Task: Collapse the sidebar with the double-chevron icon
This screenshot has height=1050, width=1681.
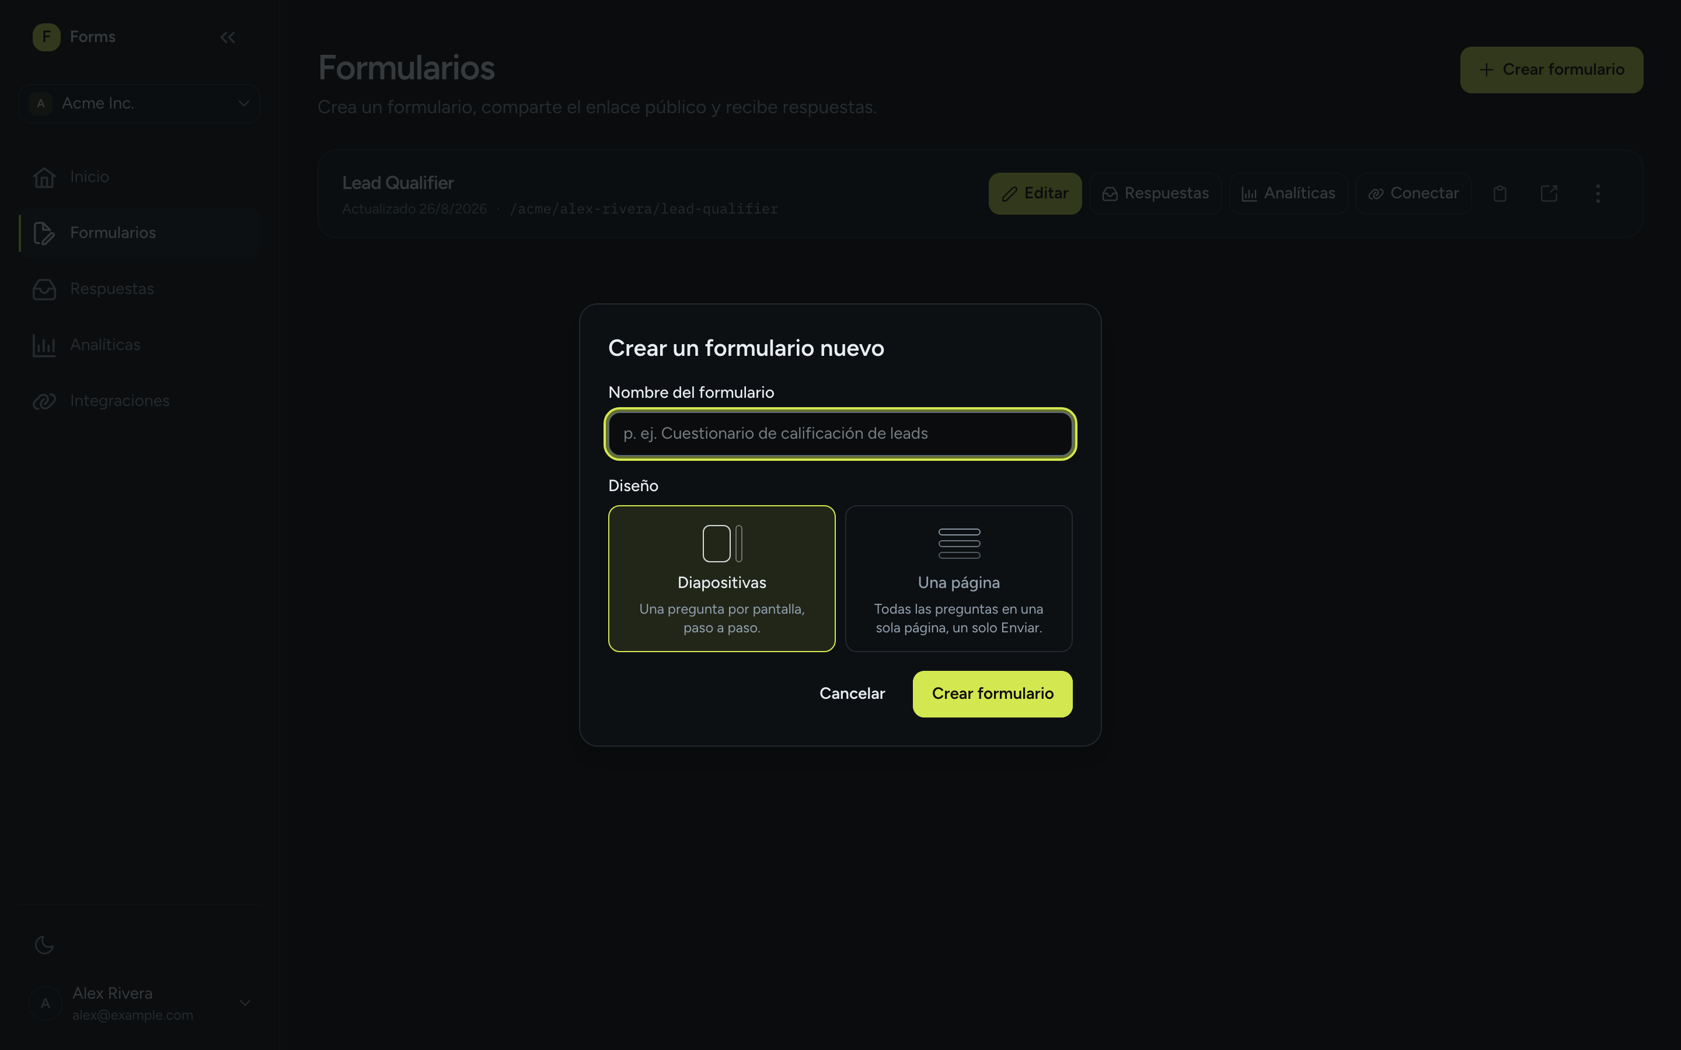Action: pos(228,37)
